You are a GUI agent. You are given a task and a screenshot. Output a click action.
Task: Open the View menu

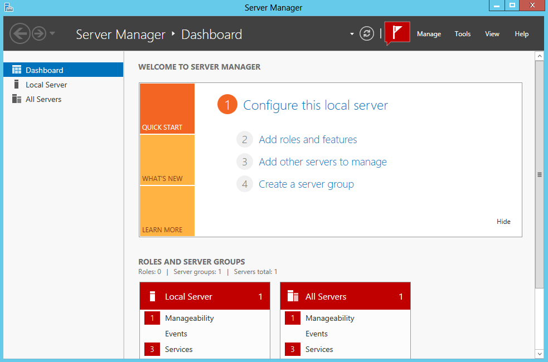click(492, 34)
